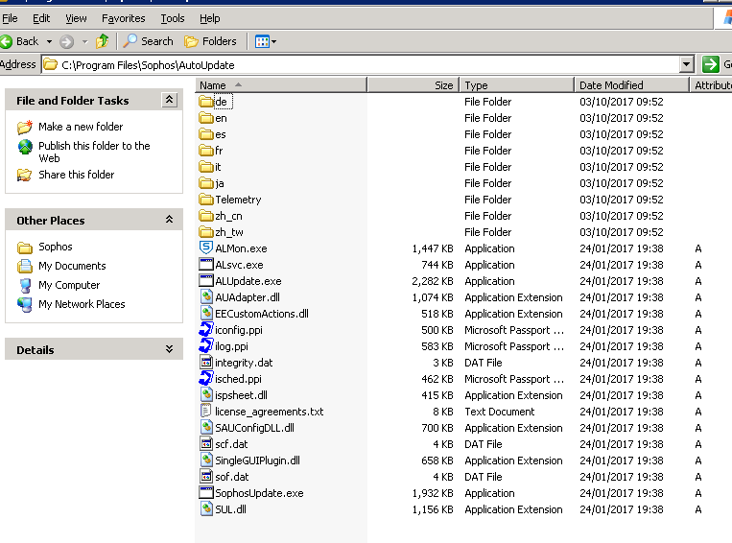Sort by Type column header
The width and height of the screenshot is (732, 543).
click(x=517, y=85)
